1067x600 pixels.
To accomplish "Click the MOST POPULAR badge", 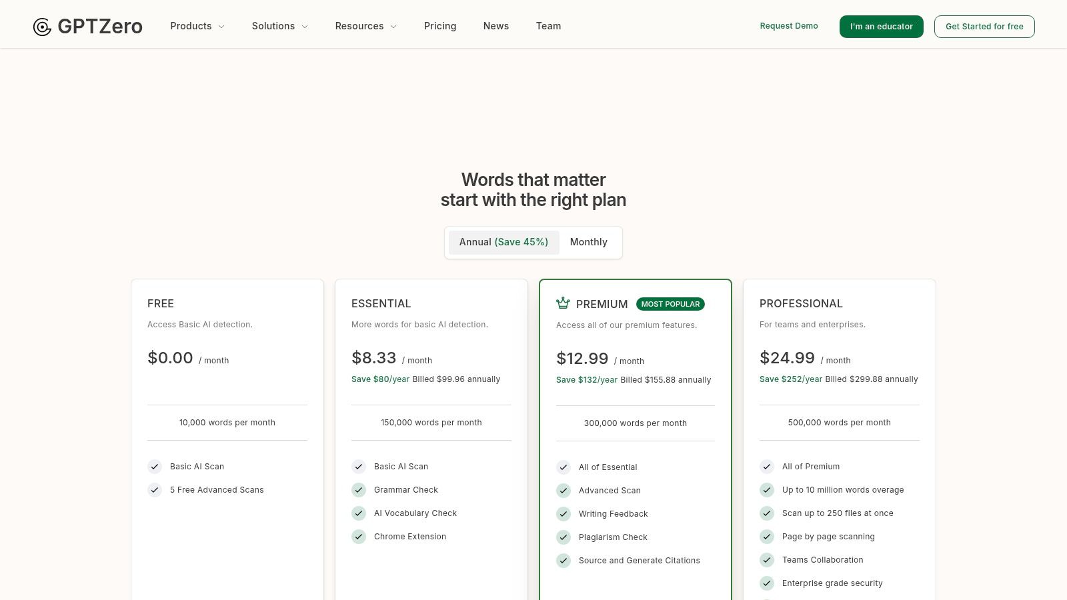I will tap(670, 304).
